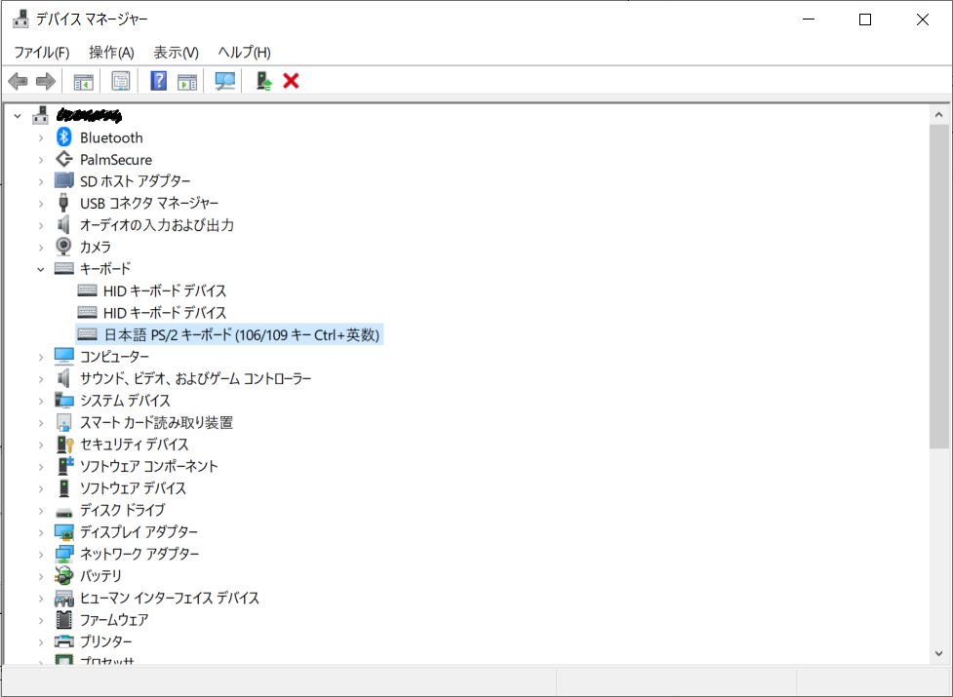Image resolution: width=953 pixels, height=697 pixels.
Task: Click the action pane toolbar icon
Action: point(186,81)
